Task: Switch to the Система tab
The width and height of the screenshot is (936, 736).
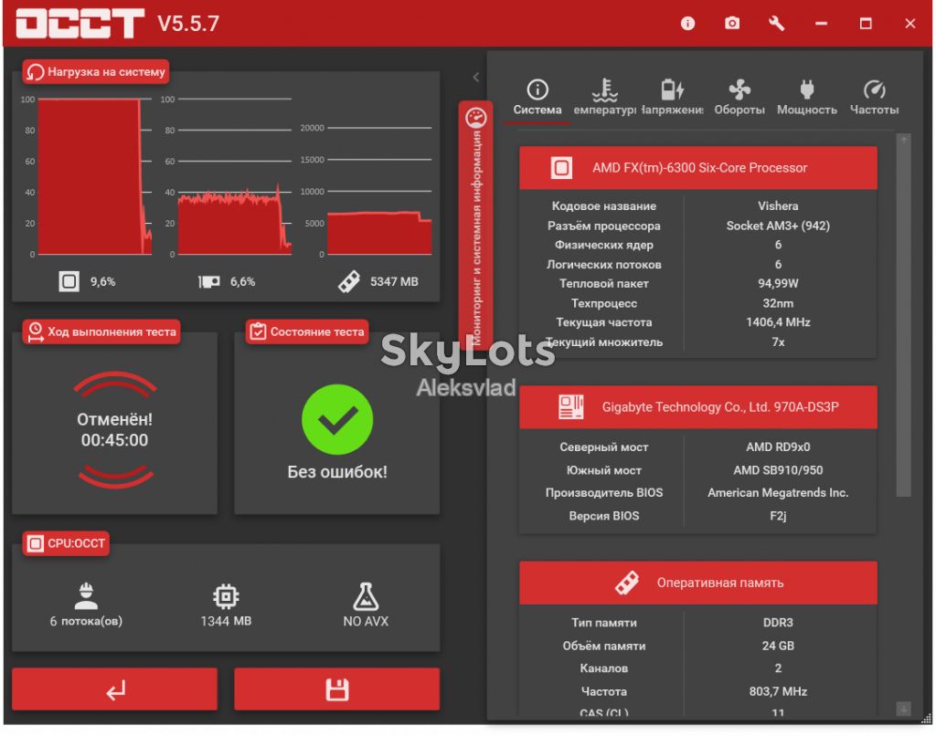Action: pyautogui.click(x=537, y=98)
